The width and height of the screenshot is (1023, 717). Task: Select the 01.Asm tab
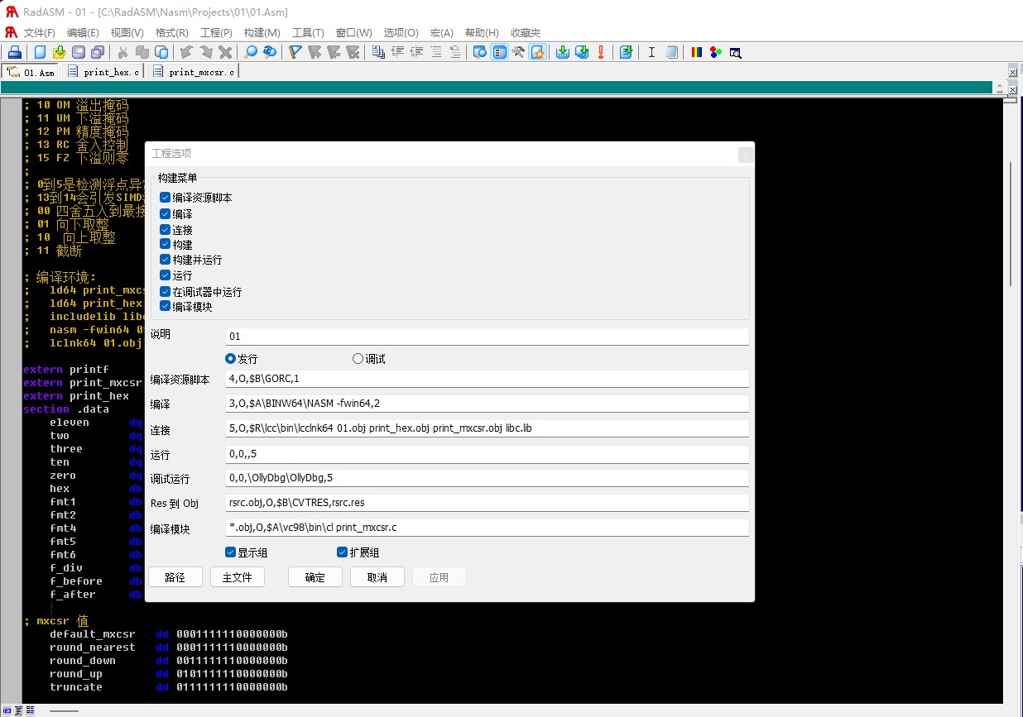(31, 72)
